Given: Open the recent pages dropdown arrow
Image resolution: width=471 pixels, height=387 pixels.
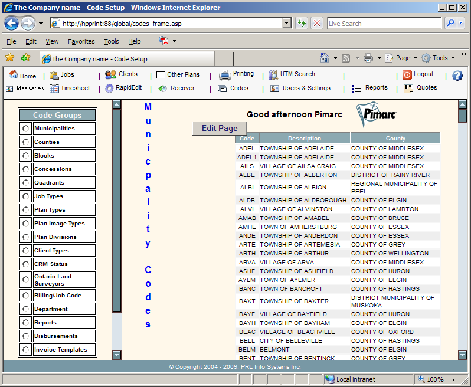Looking at the screenshot, I should tap(41, 24).
